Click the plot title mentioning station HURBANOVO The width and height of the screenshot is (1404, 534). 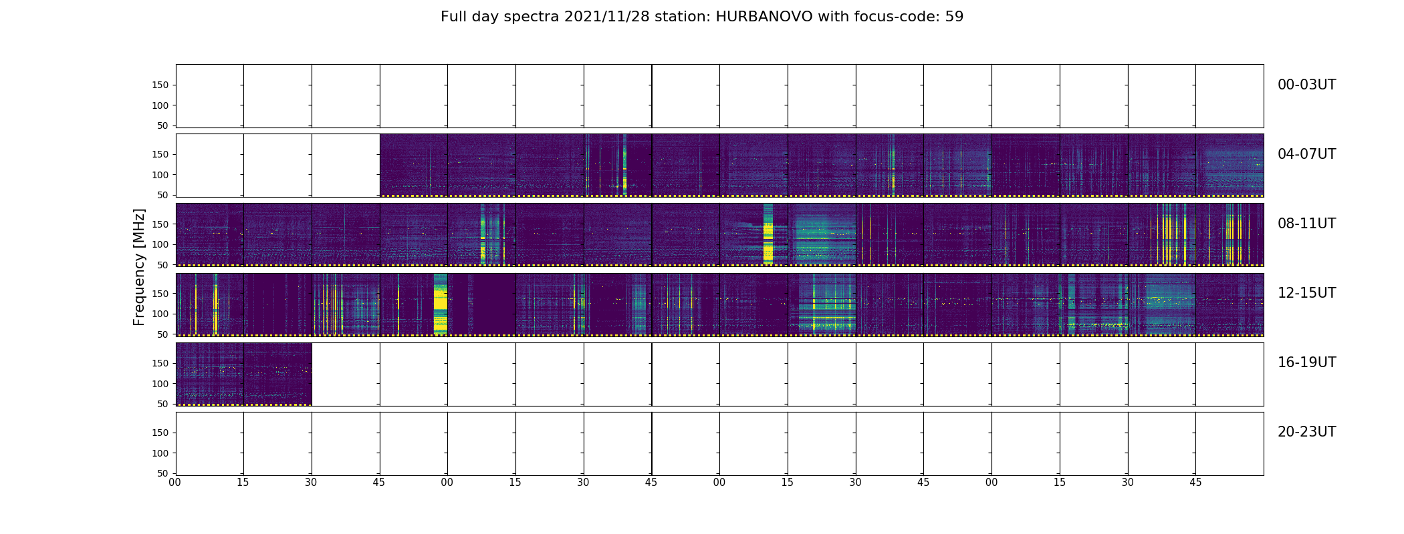click(702, 17)
